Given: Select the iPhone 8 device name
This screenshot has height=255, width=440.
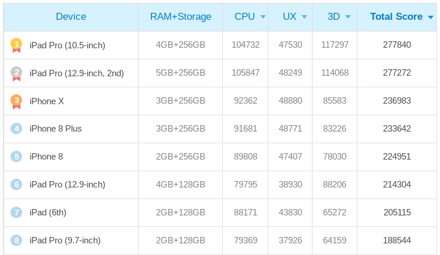Looking at the screenshot, I should 46,157.
